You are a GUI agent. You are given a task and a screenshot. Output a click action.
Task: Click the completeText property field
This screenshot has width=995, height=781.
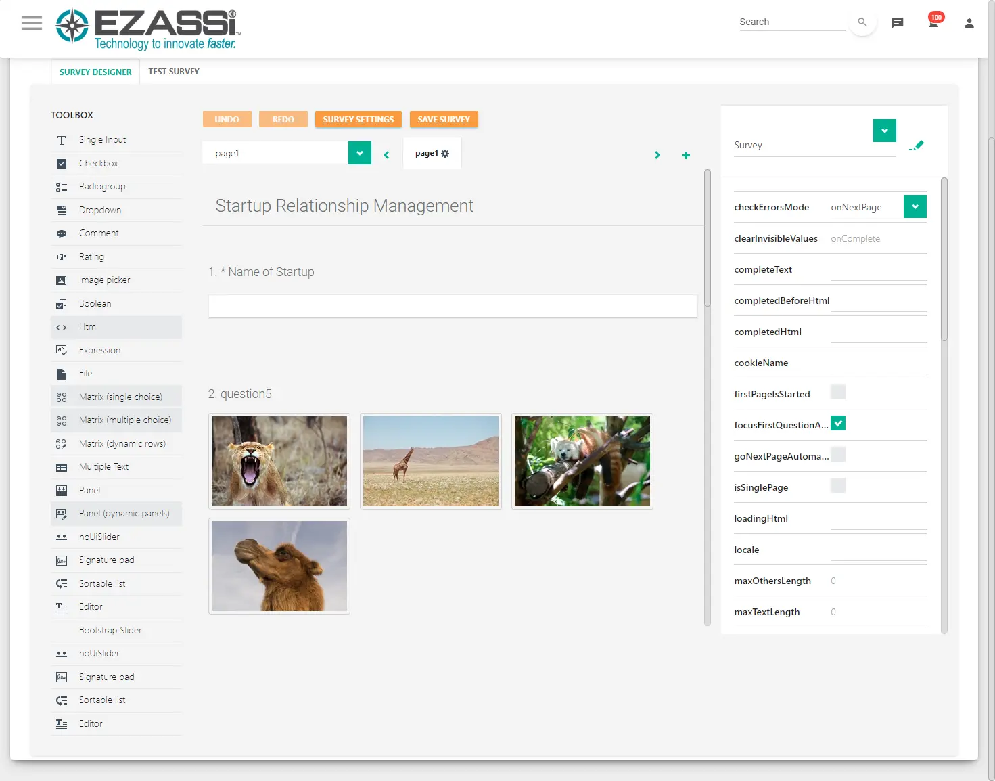(878, 270)
